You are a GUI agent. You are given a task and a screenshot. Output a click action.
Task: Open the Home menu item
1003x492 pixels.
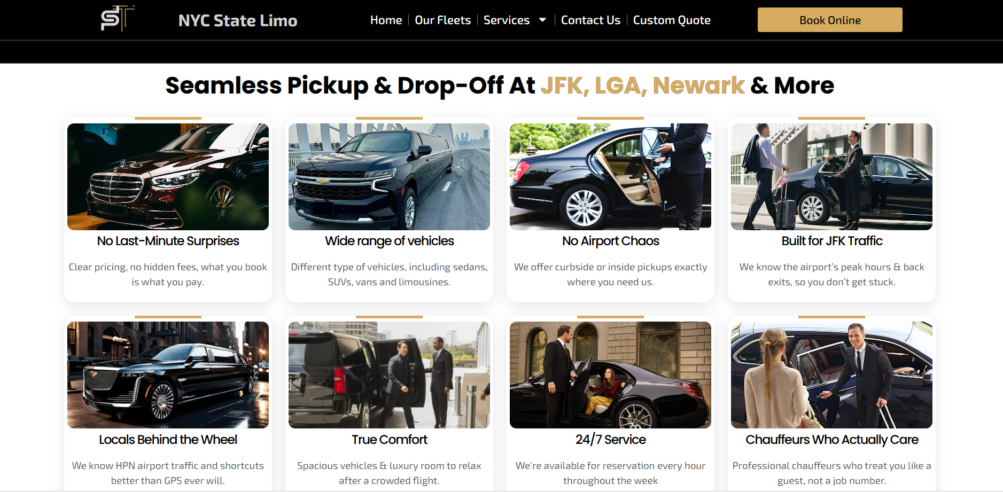(x=386, y=20)
